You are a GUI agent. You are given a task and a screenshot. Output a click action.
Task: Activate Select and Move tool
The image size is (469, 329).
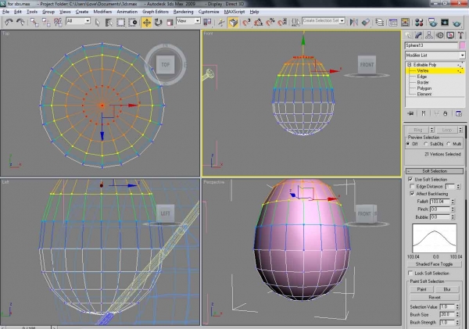pos(147,23)
